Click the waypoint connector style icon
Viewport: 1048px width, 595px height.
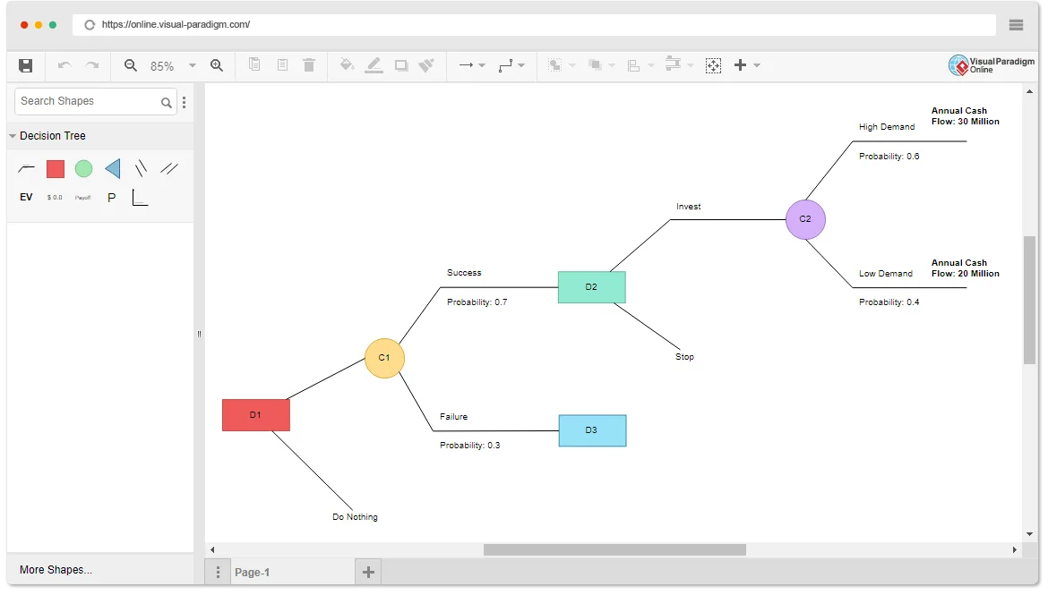[x=506, y=64]
